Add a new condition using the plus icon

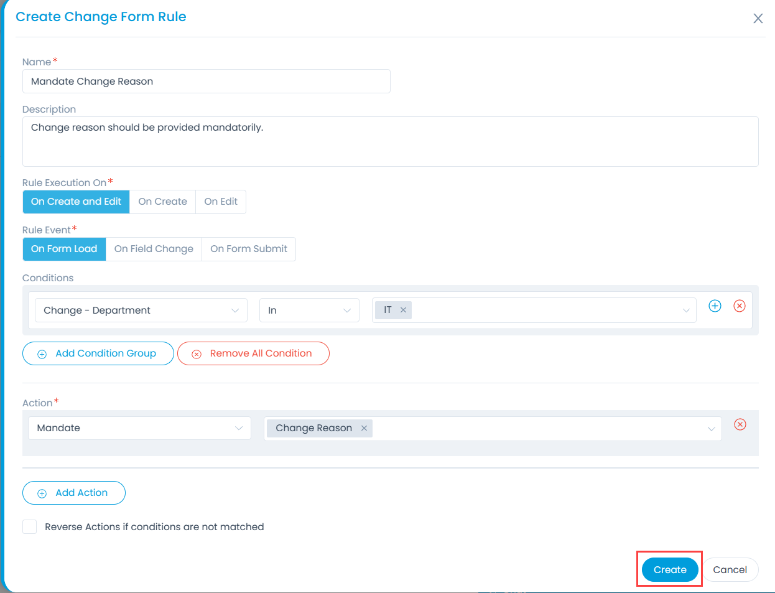point(715,306)
